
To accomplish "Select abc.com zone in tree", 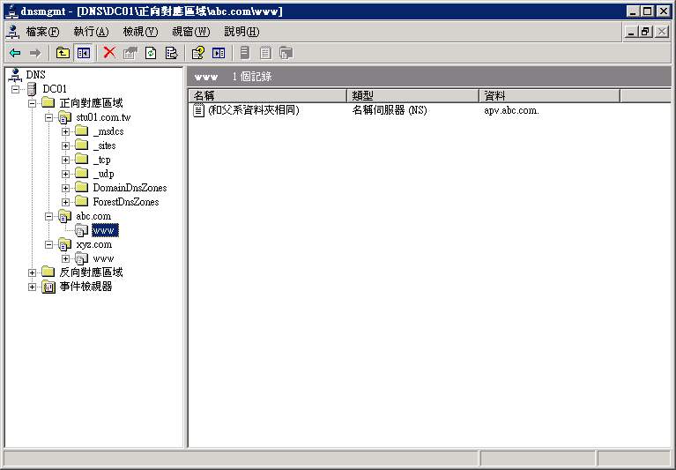I will click(x=93, y=216).
